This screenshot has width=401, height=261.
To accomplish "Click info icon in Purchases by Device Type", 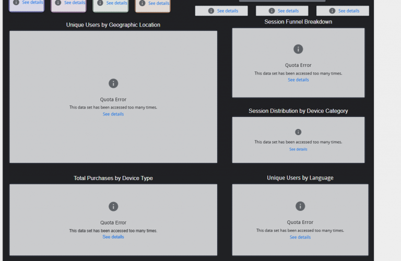I will tap(113, 206).
